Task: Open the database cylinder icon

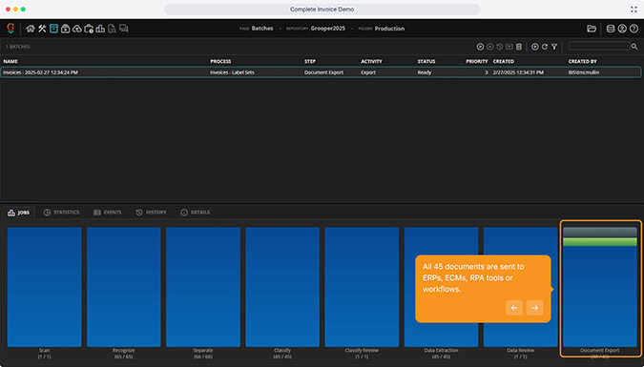Action: tap(611, 29)
